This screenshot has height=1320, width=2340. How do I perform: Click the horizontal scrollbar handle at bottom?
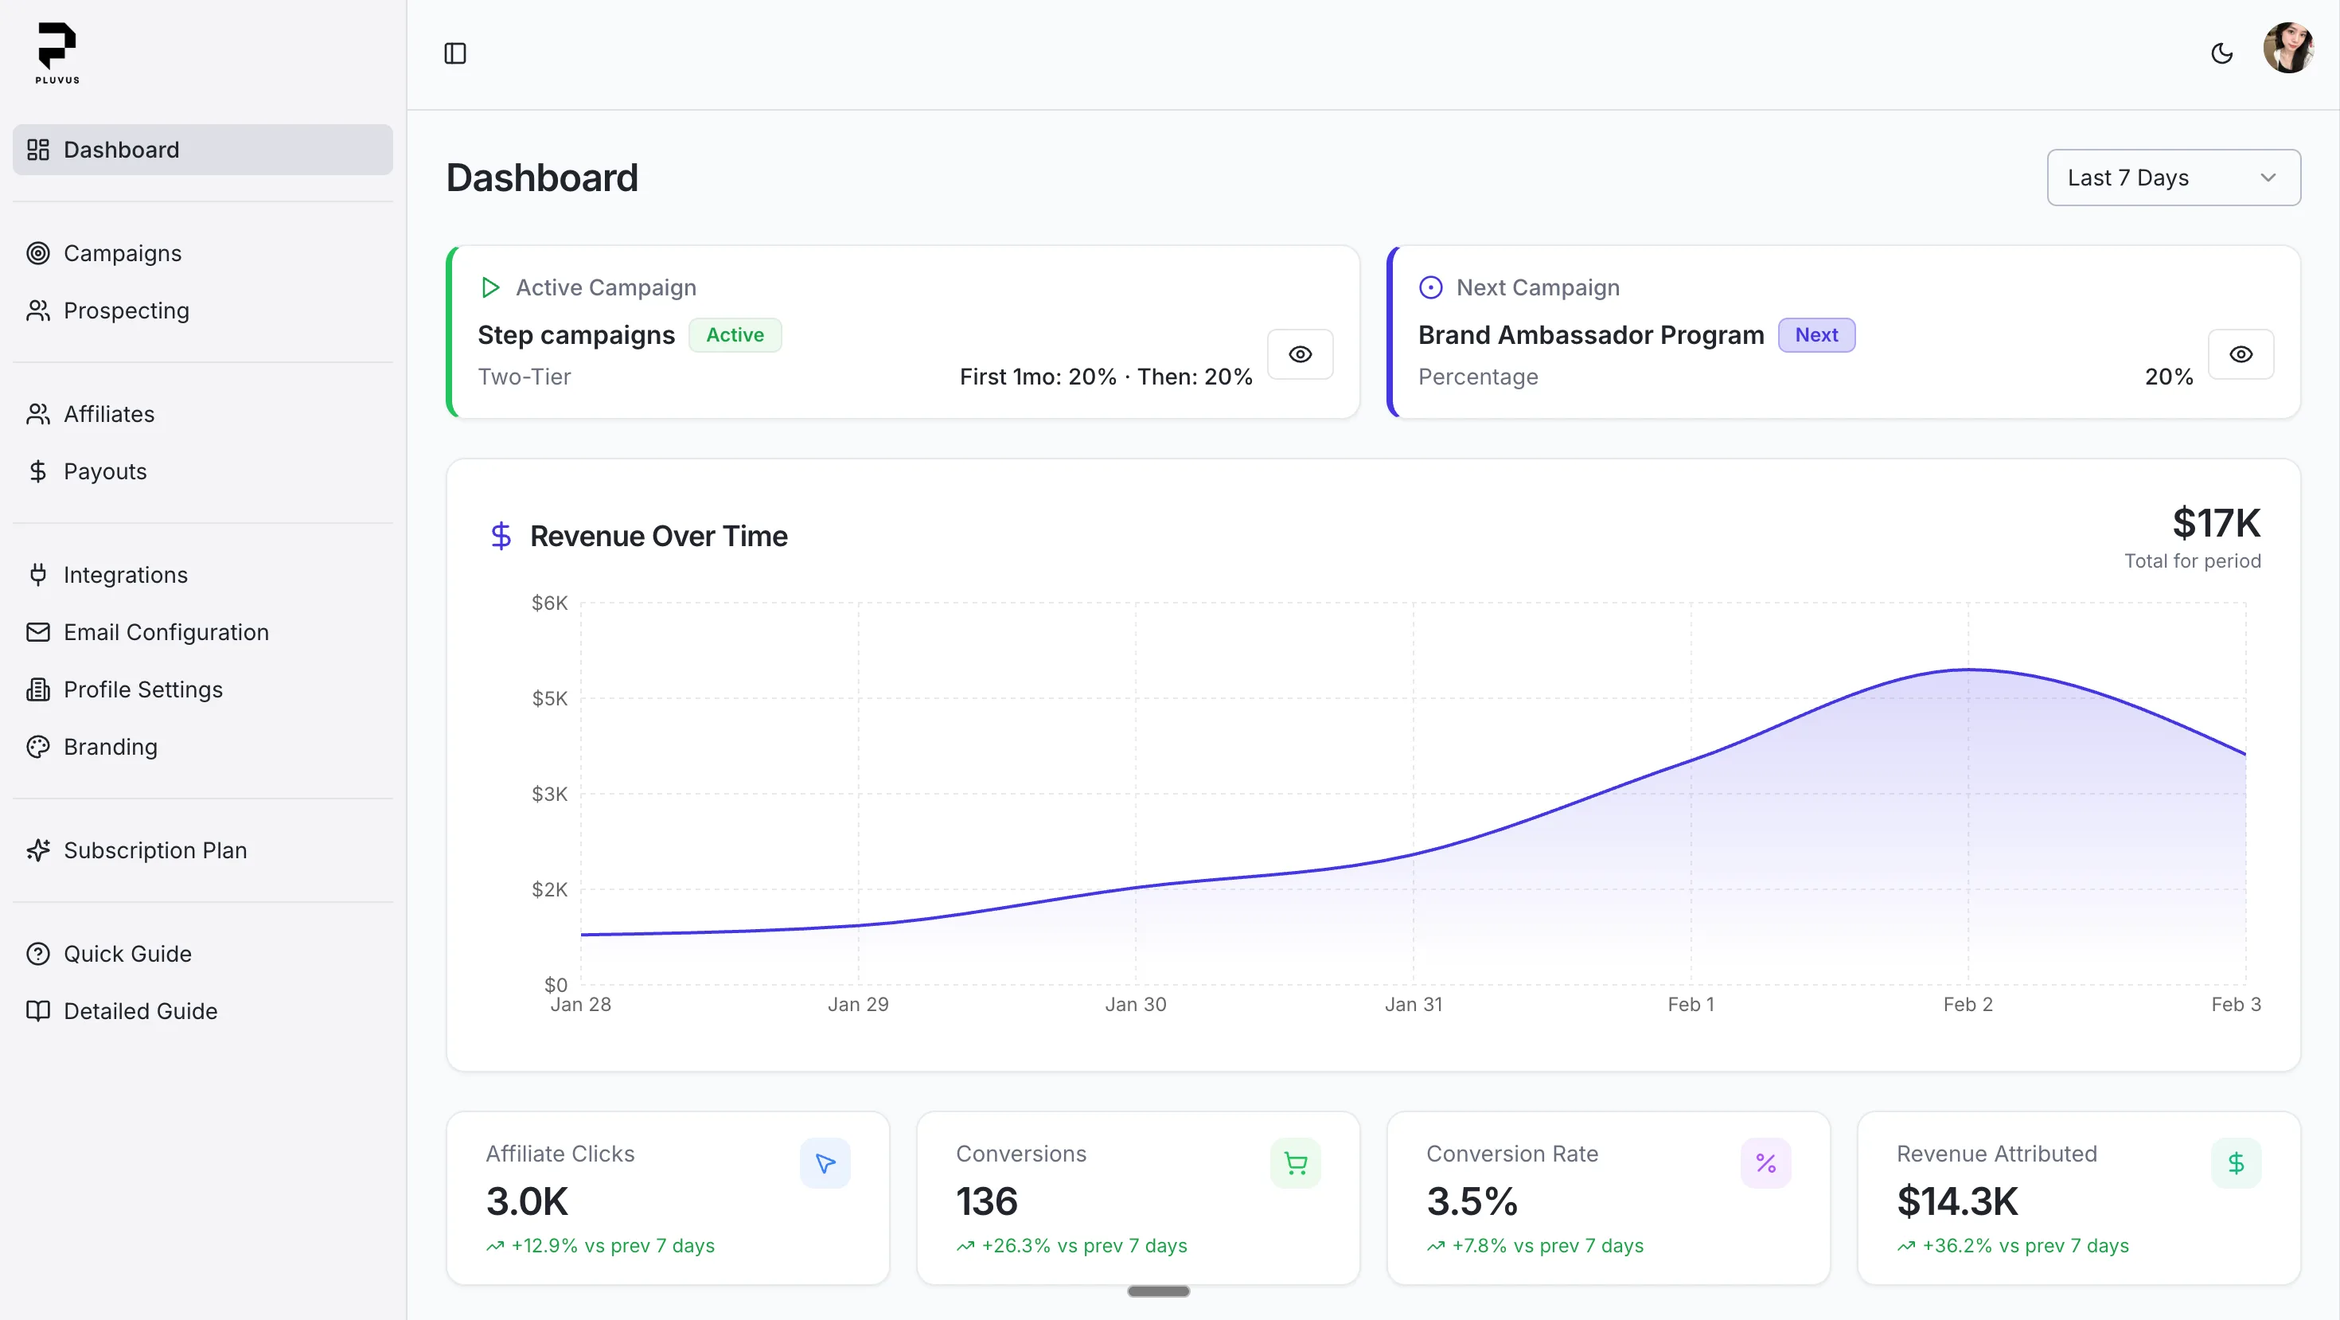click(1158, 1291)
